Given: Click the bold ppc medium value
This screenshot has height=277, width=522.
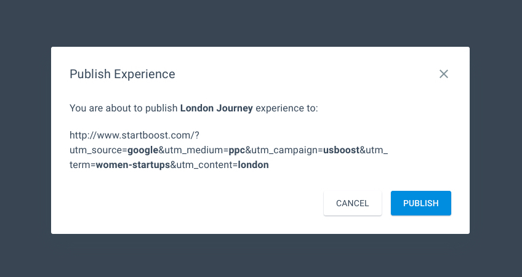Looking at the screenshot, I should 237,149.
